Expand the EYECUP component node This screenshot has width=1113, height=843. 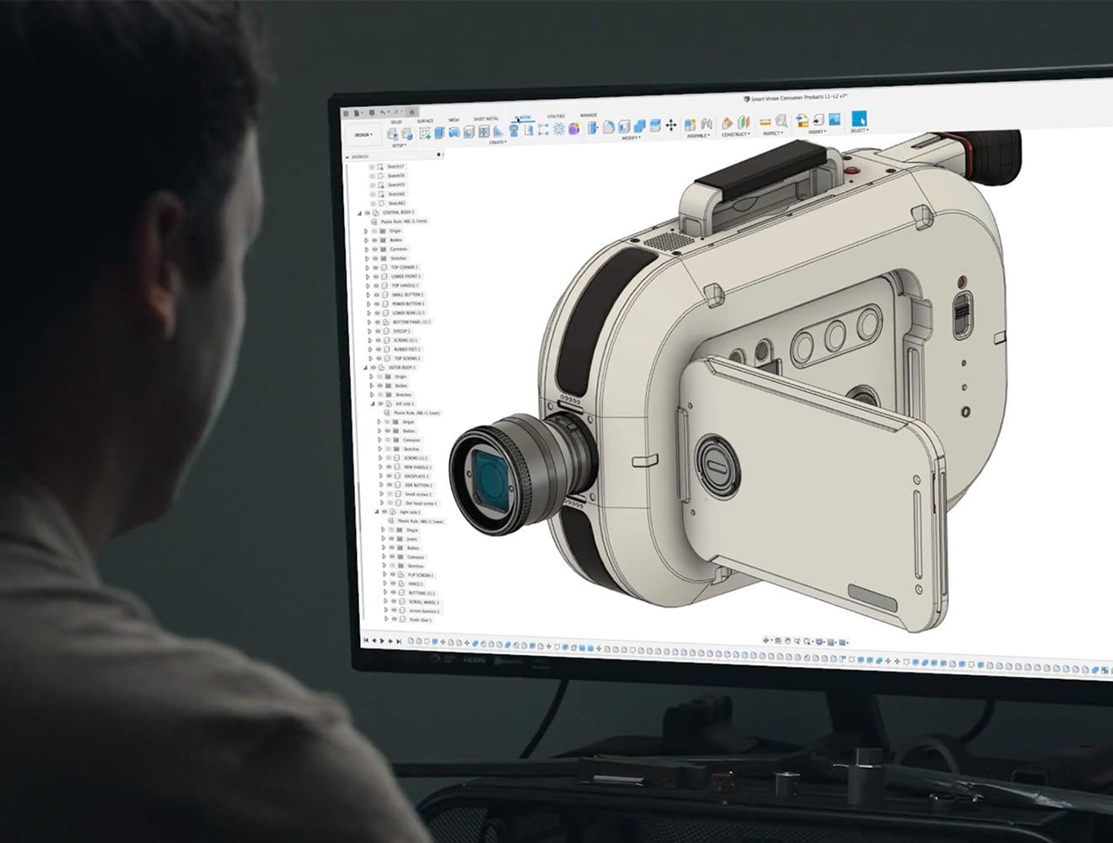(x=368, y=331)
